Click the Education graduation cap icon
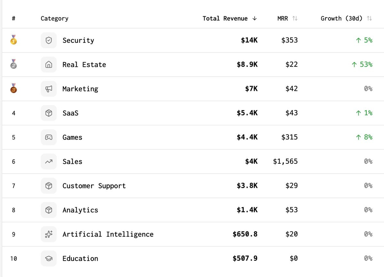Image resolution: width=384 pixels, height=277 pixels. pos(49,258)
